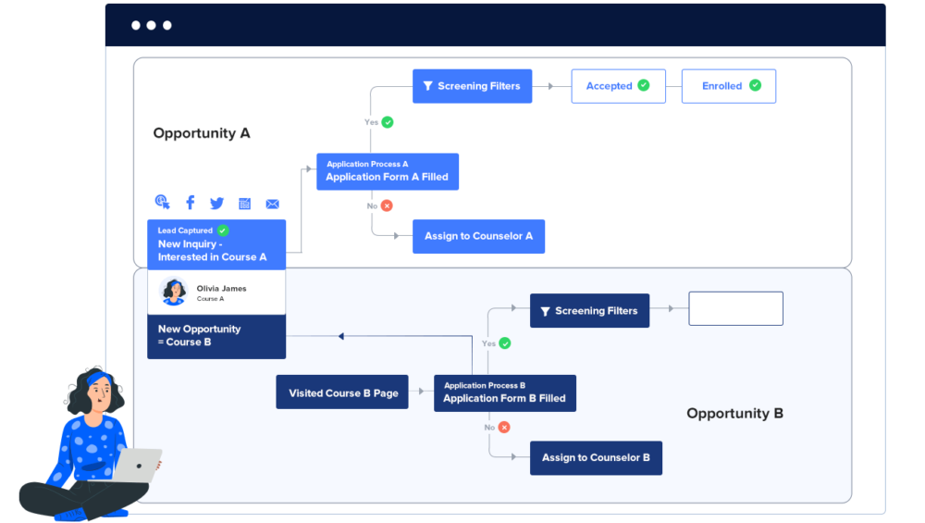925x523 pixels.
Task: Click the email envelope icon
Action: [x=272, y=204]
